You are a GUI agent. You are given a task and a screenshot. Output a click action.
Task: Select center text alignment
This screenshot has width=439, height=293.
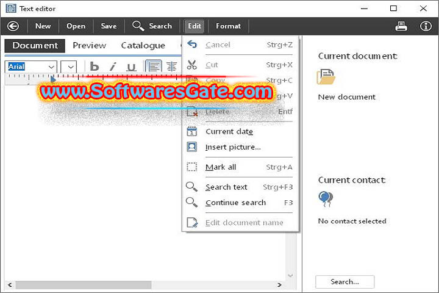click(171, 67)
